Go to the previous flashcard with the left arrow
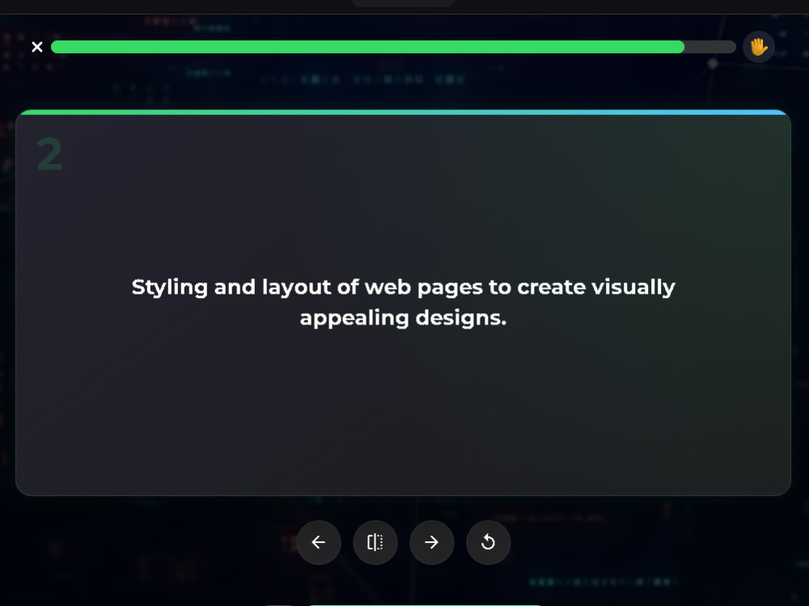This screenshot has width=809, height=606. pyautogui.click(x=319, y=542)
